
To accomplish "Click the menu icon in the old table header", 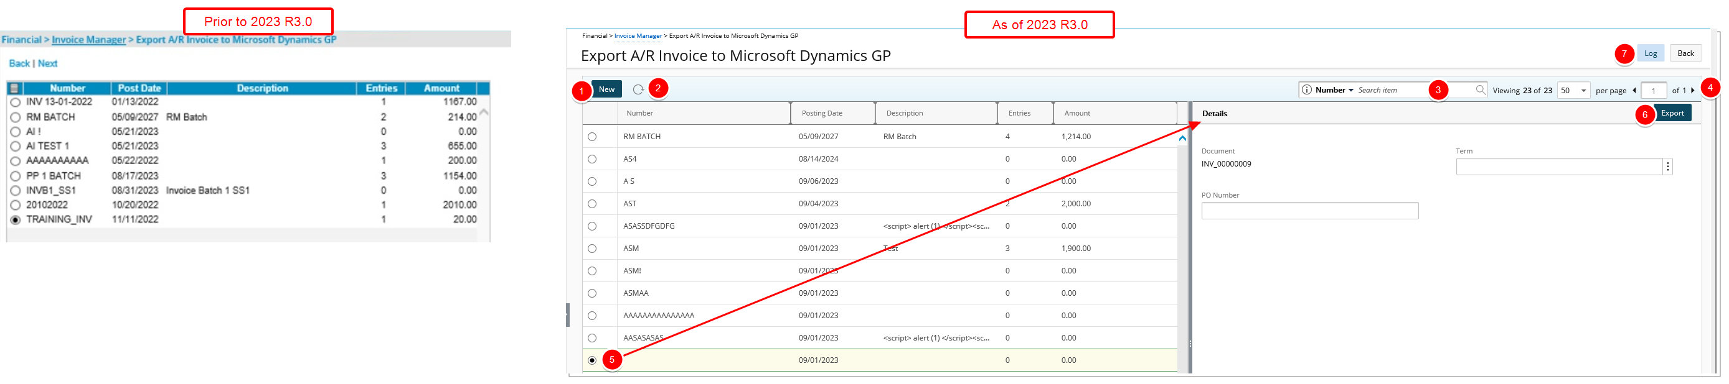I will (14, 88).
